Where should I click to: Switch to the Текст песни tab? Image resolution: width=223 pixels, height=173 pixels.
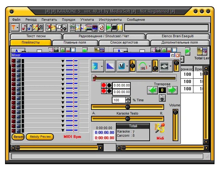36,36
